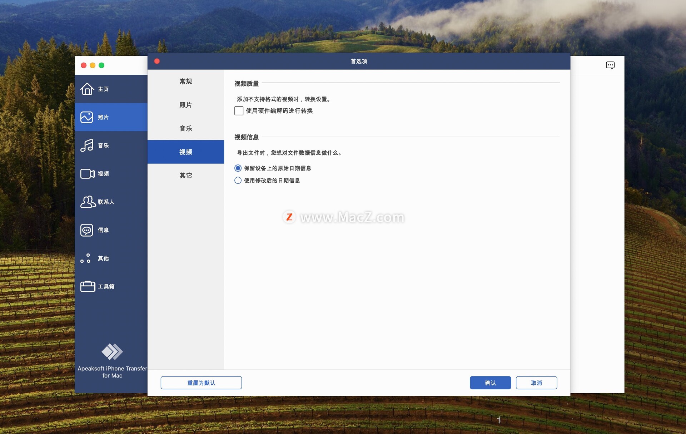The image size is (686, 434).
Task: Click the 首选项 dialog title
Action: [x=359, y=61]
